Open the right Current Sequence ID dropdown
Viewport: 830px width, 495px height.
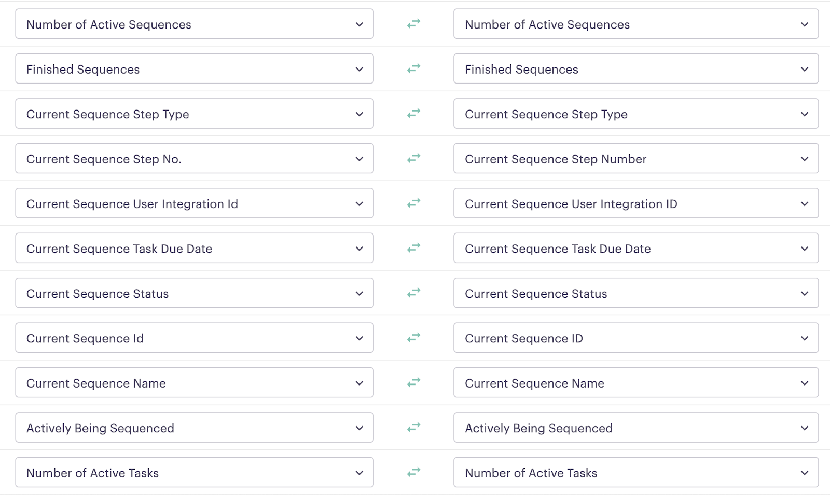(805, 337)
